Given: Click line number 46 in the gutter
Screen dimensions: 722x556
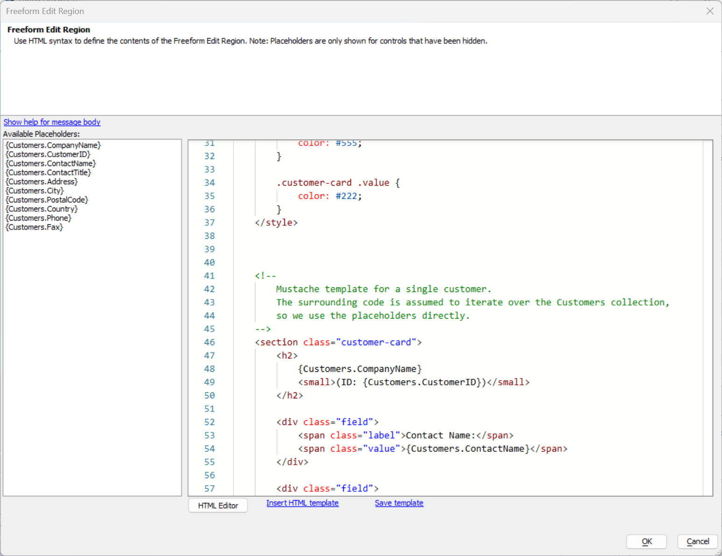Looking at the screenshot, I should (x=209, y=342).
